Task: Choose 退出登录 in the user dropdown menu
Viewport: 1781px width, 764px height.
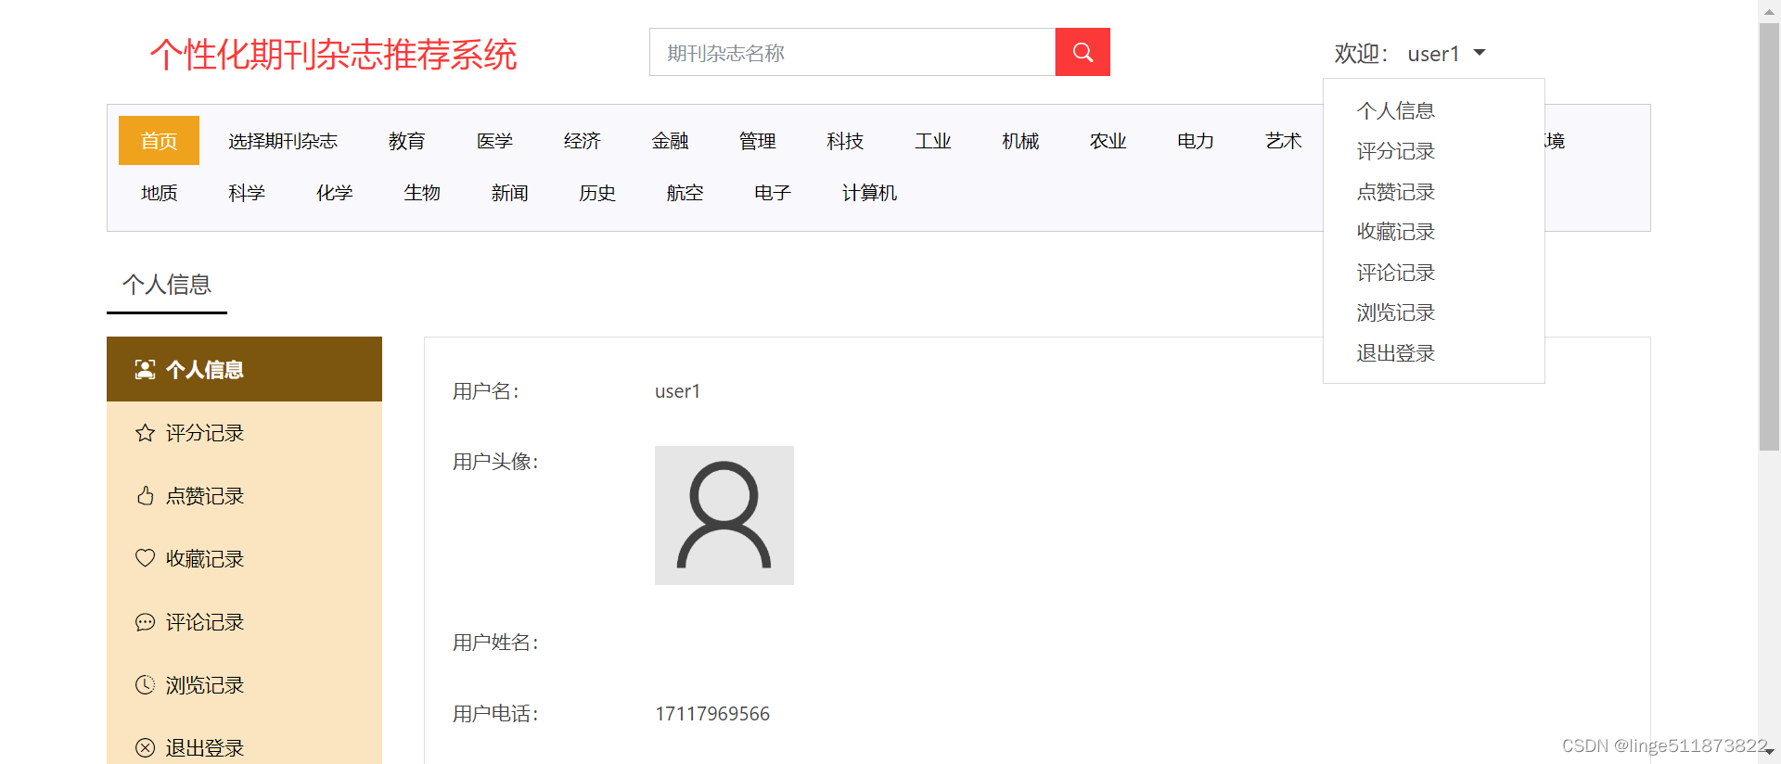Action: pyautogui.click(x=1395, y=353)
